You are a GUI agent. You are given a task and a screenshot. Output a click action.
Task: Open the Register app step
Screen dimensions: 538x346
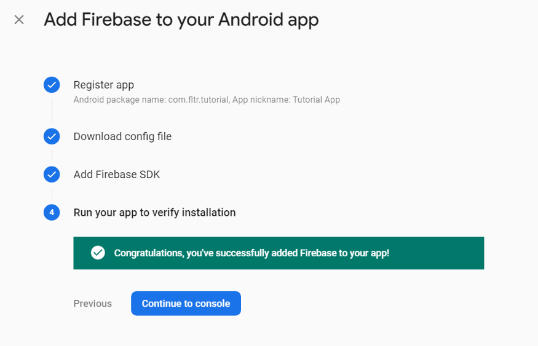point(104,85)
